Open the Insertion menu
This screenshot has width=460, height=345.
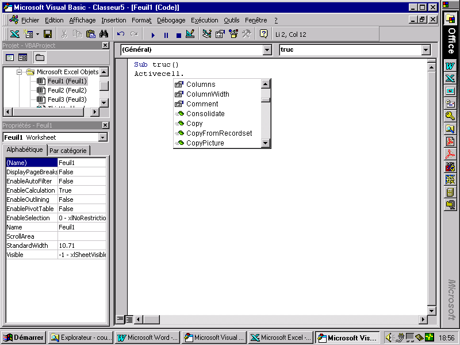coord(113,20)
